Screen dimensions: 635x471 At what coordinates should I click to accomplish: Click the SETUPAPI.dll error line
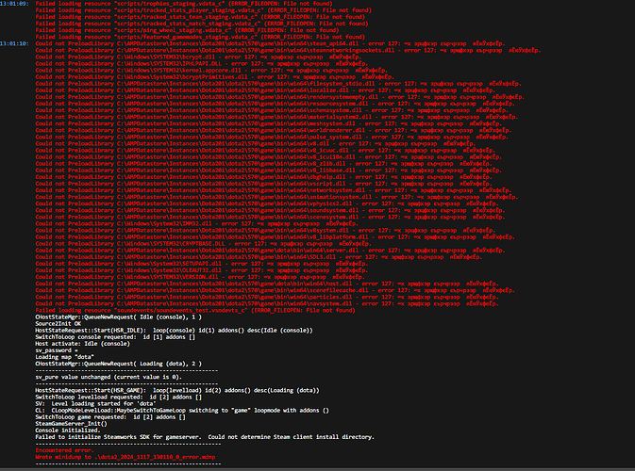pos(201,264)
